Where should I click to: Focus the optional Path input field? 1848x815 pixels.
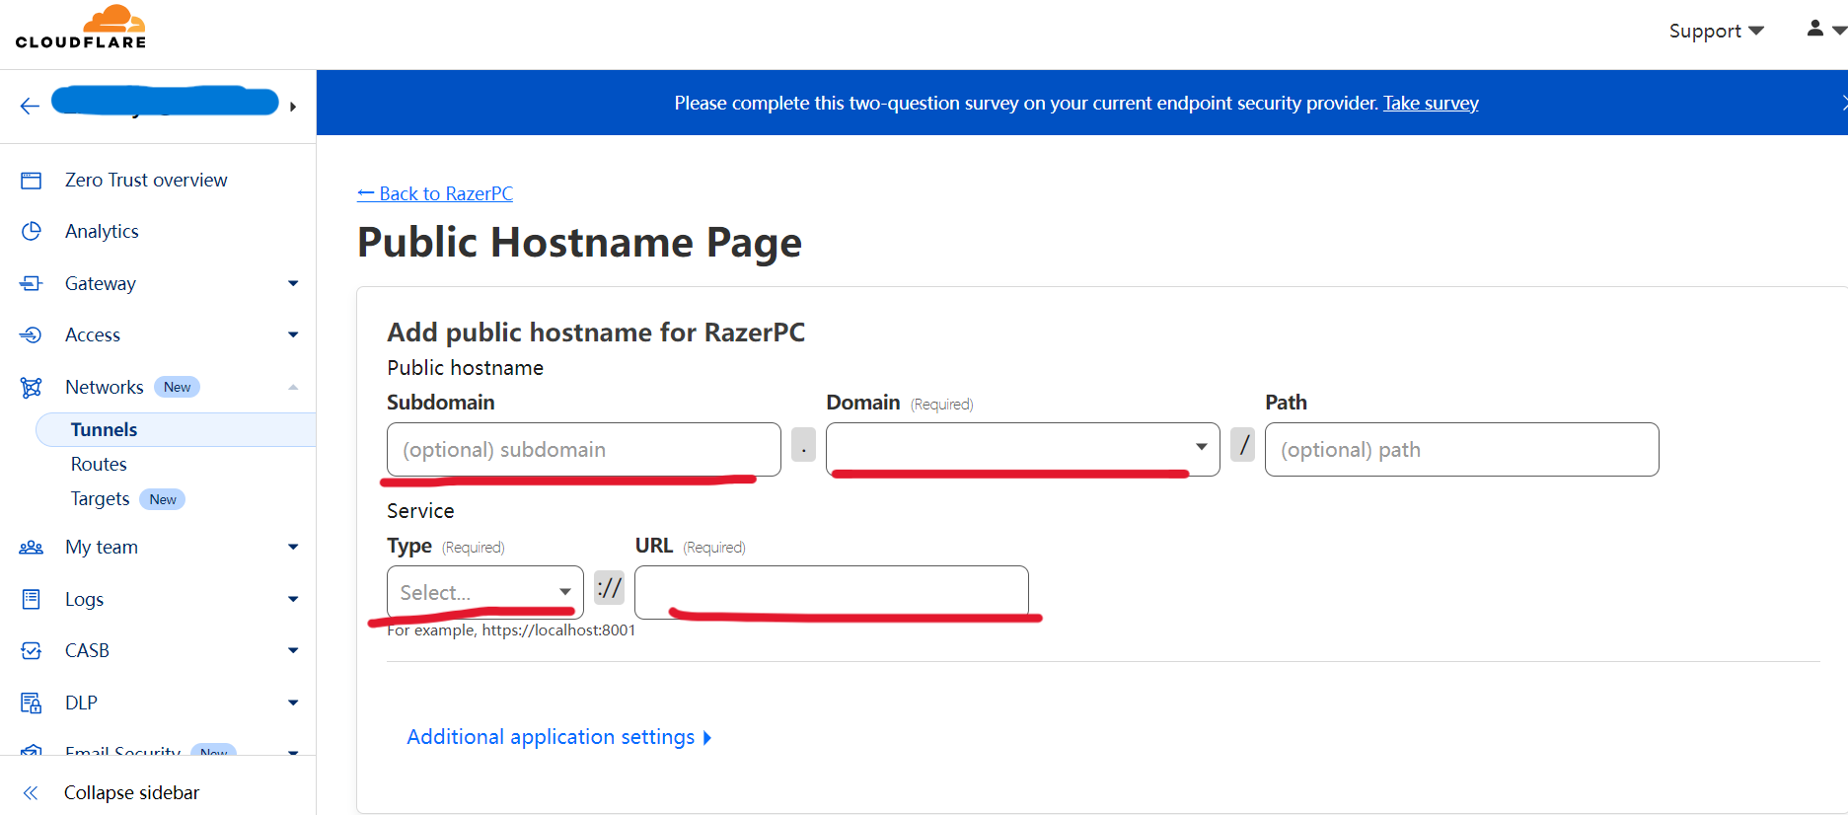click(1462, 450)
